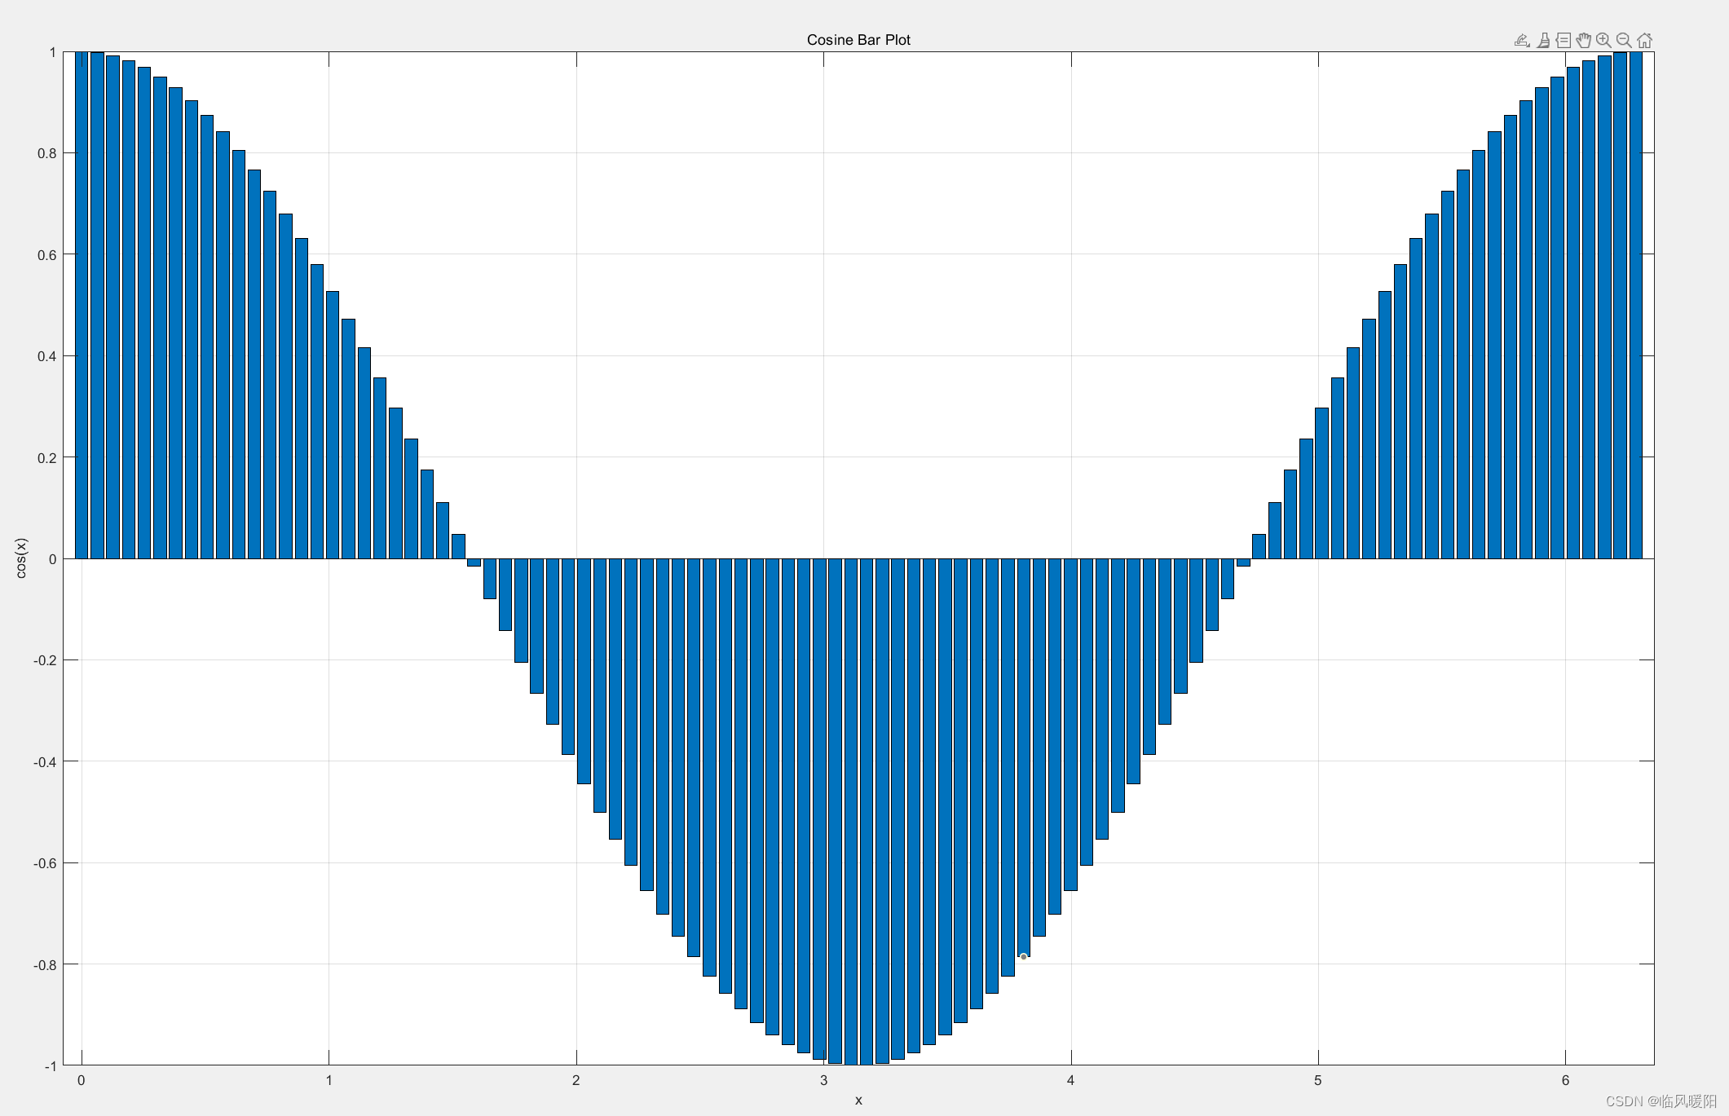The image size is (1729, 1116).
Task: Click x-axis tick label '3'
Action: (823, 1081)
